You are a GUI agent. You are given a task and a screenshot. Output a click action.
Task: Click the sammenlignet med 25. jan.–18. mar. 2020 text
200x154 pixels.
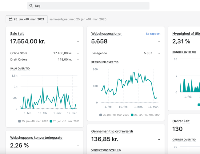tap(78, 19)
